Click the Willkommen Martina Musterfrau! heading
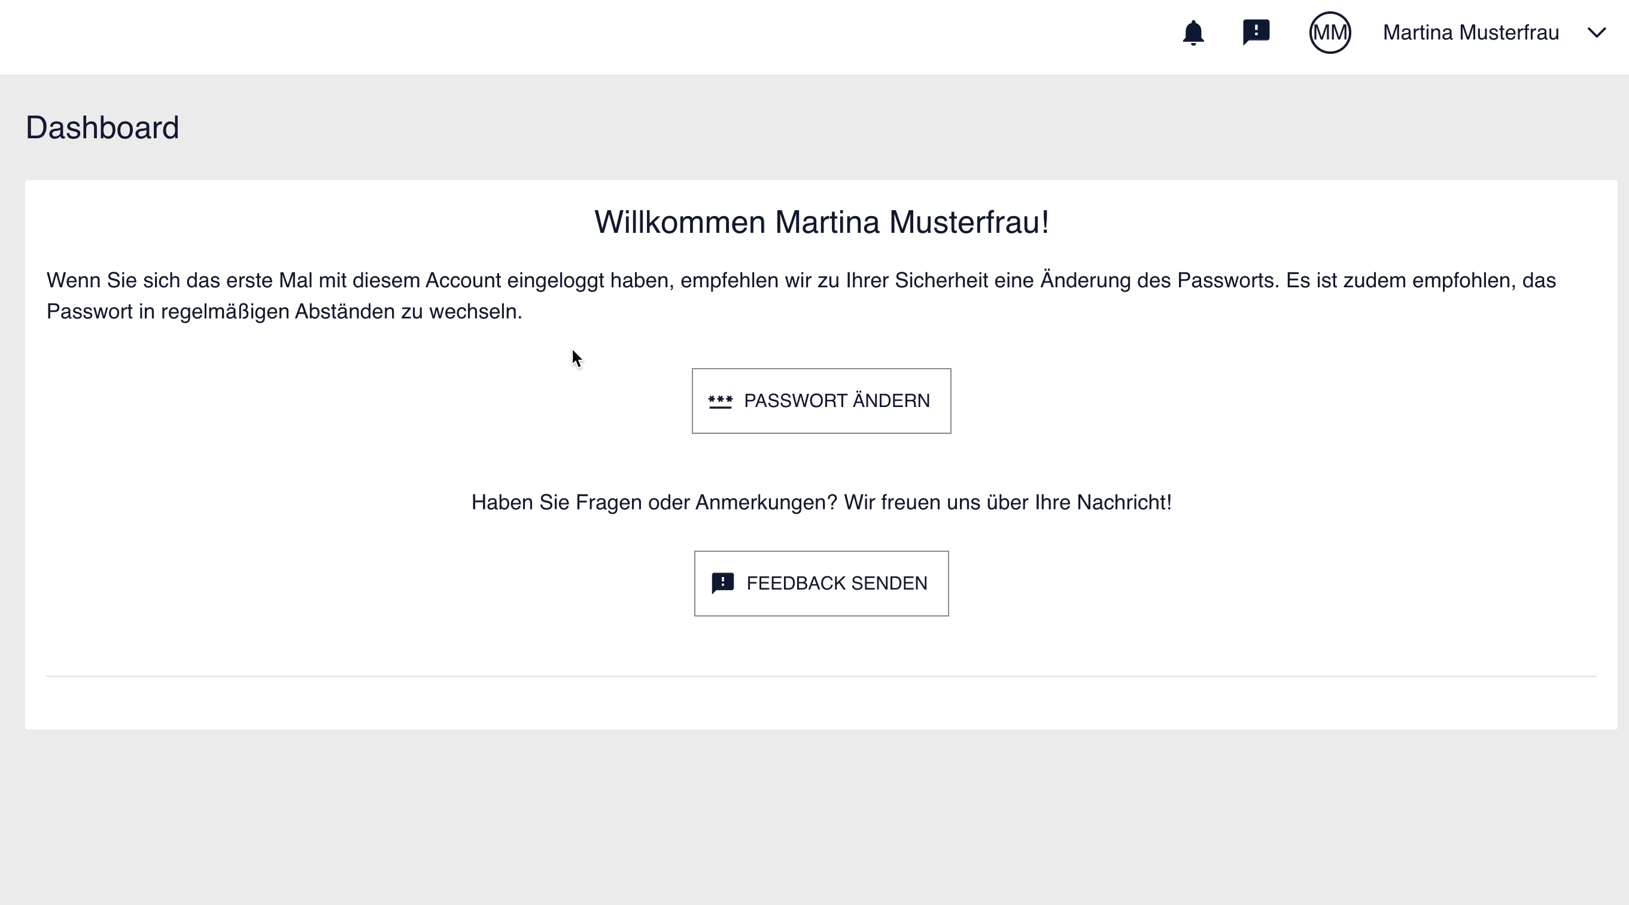The height and width of the screenshot is (905, 1629). click(x=821, y=222)
